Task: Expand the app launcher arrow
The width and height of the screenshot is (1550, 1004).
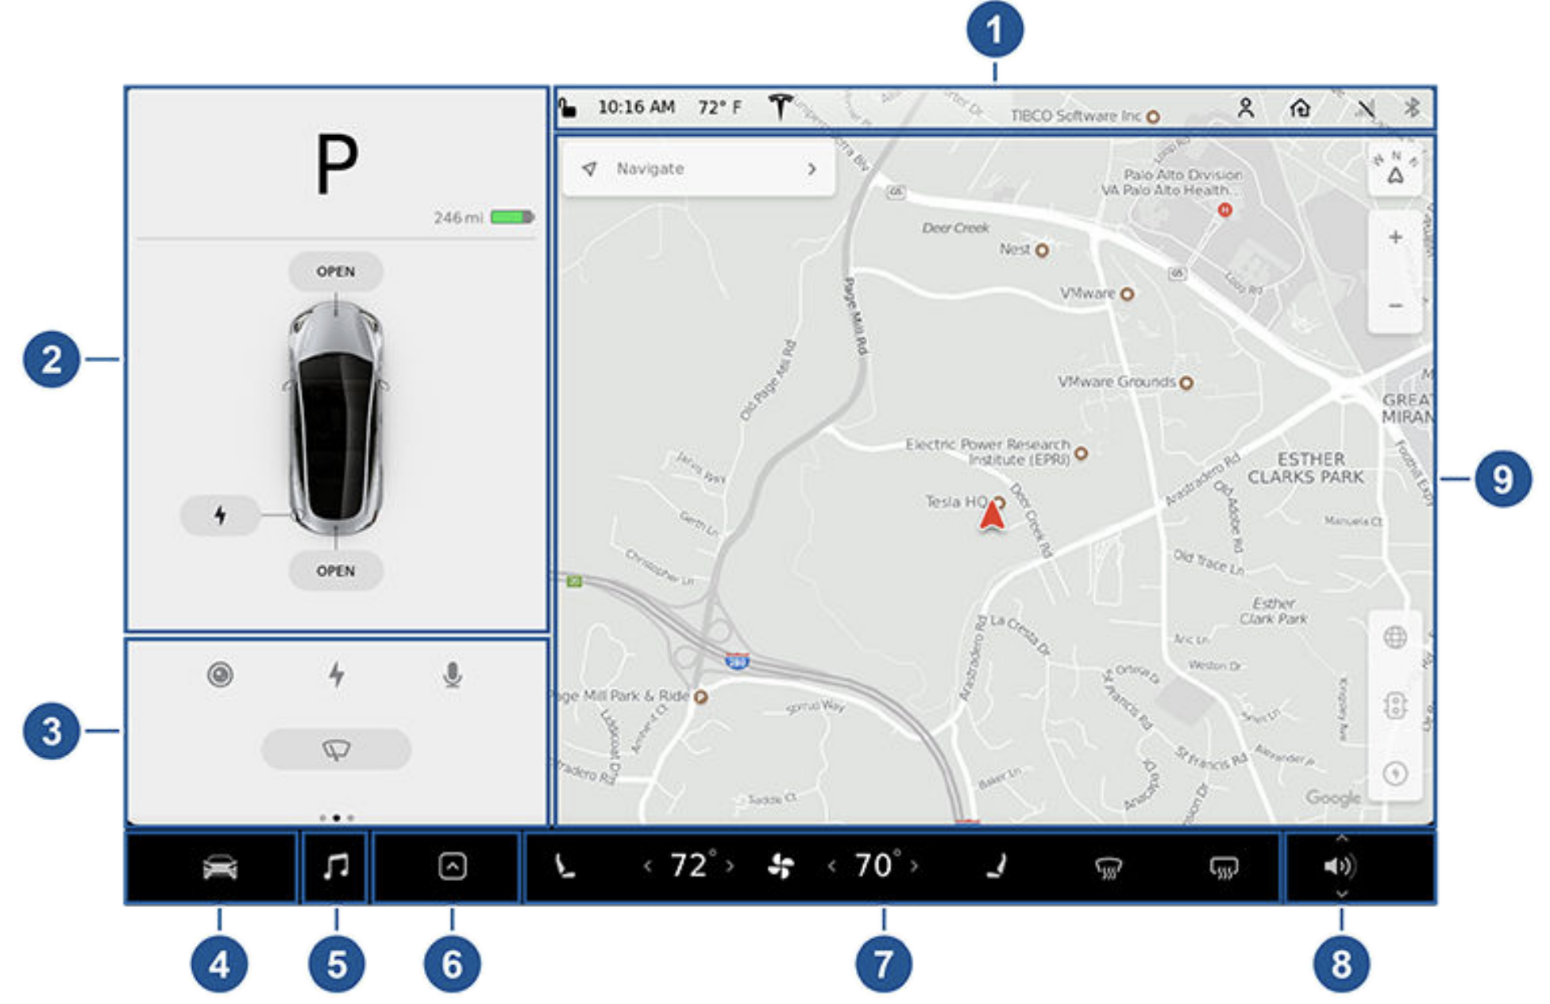Action: (x=453, y=866)
